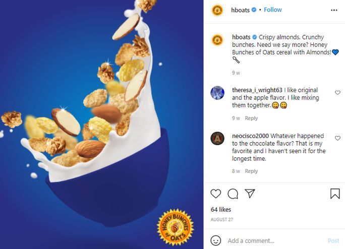Save post using bookmark icon
Screen dimensions: 345x249
(x=335, y=194)
